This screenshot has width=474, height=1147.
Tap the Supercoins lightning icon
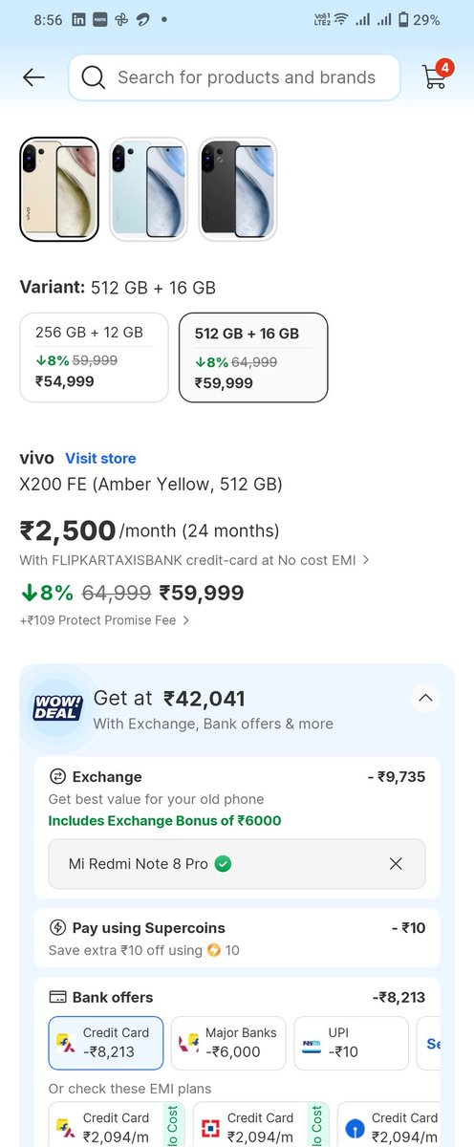click(x=57, y=928)
